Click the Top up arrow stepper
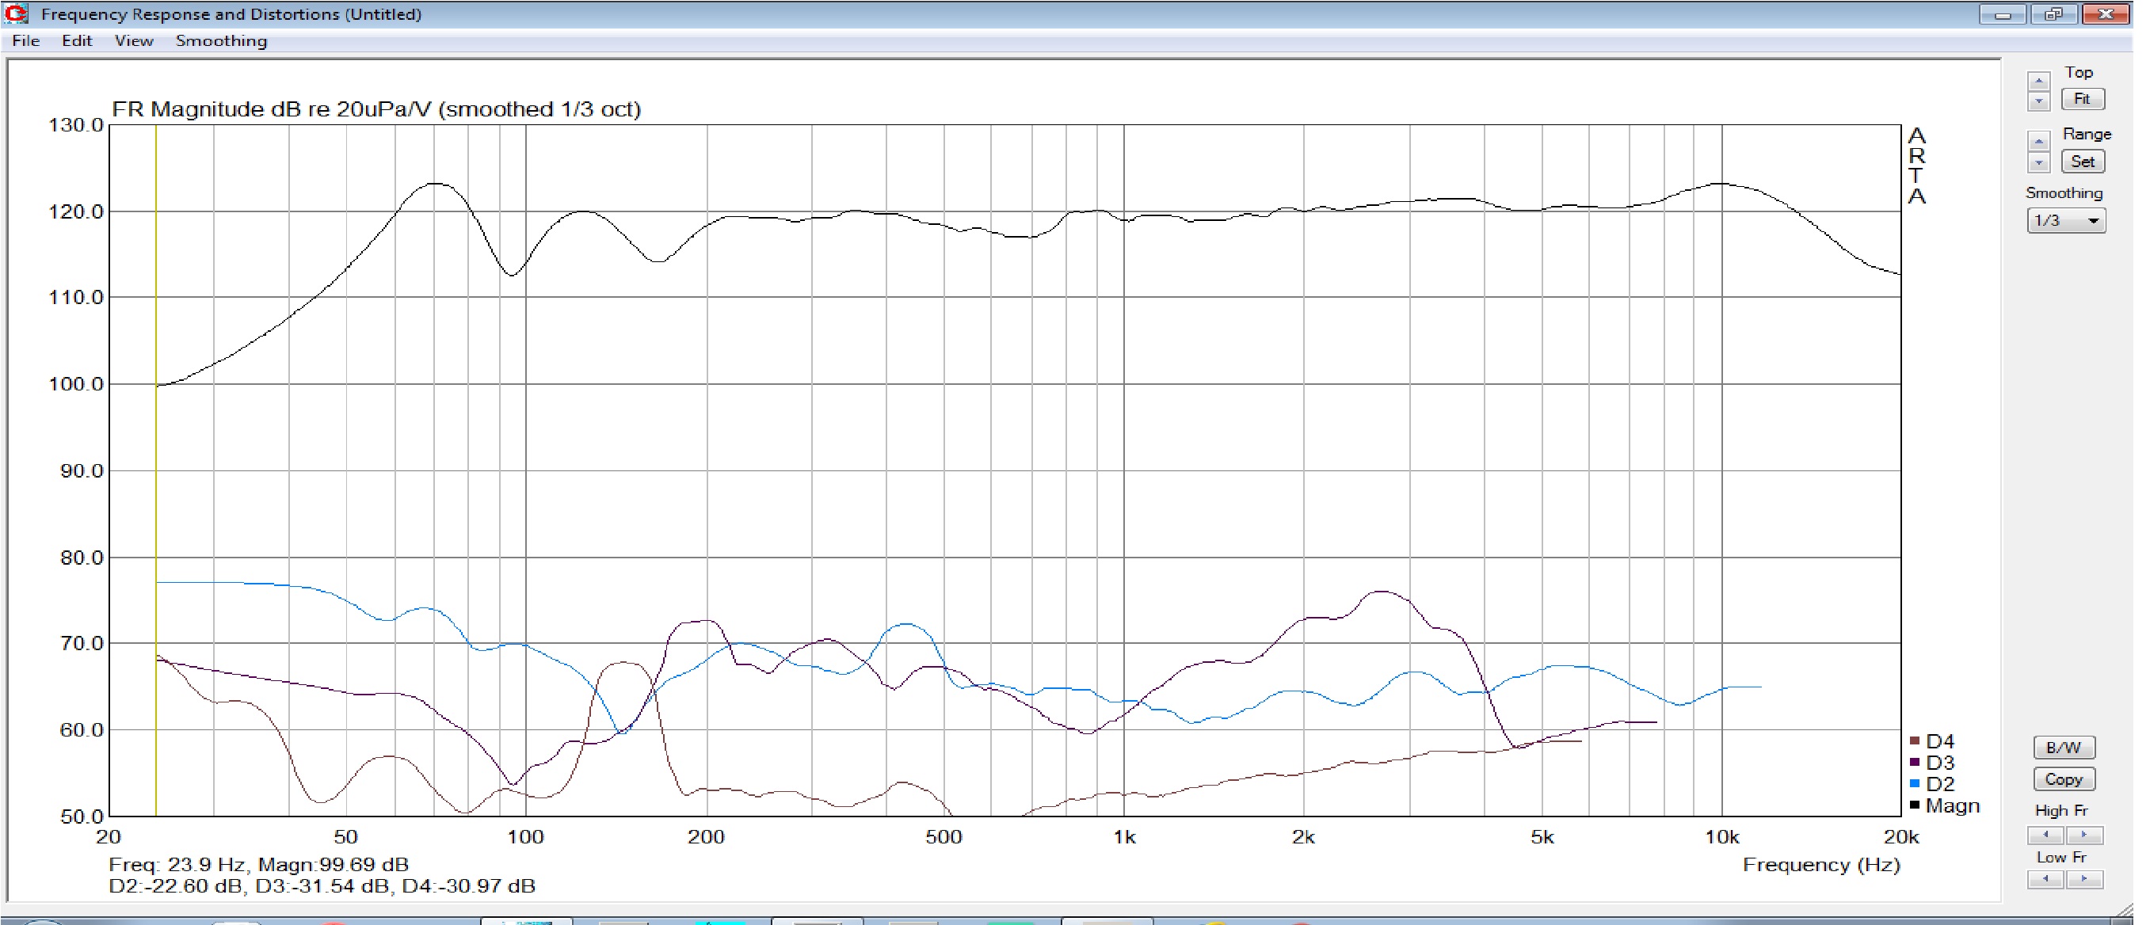The height and width of the screenshot is (925, 2150). (x=2038, y=82)
